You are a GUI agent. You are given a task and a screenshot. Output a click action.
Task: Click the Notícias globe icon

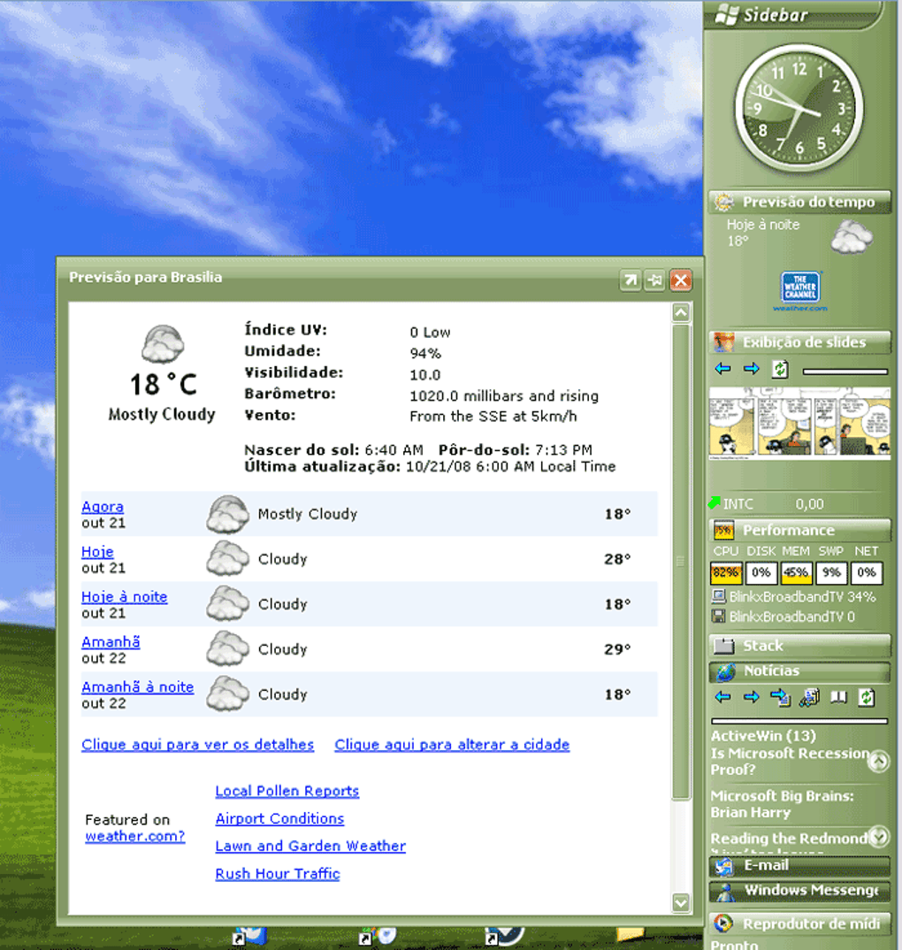[x=725, y=671]
